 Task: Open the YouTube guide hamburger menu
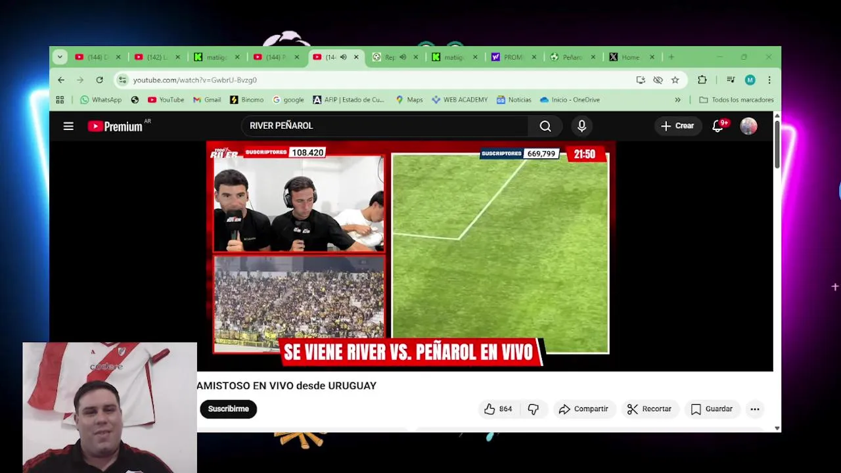(68, 126)
